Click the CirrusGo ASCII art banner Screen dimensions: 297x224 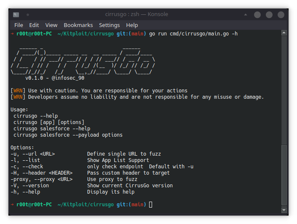point(83,61)
